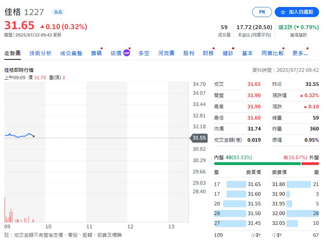Screen dimensions: 326x243
Task: Click the 0.10 (0.32%) change value
Action: (64, 27)
